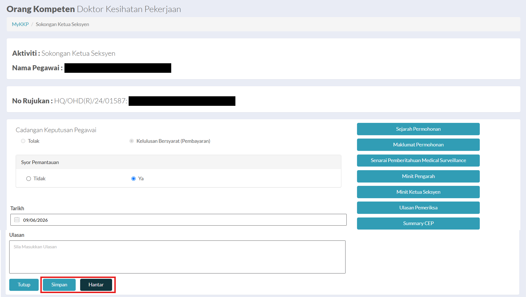Open Summary CEP
This screenshot has height=297, width=526.
[x=418, y=223]
